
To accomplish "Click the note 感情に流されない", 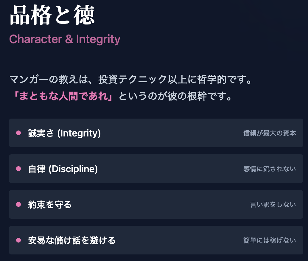I will click(270, 169).
